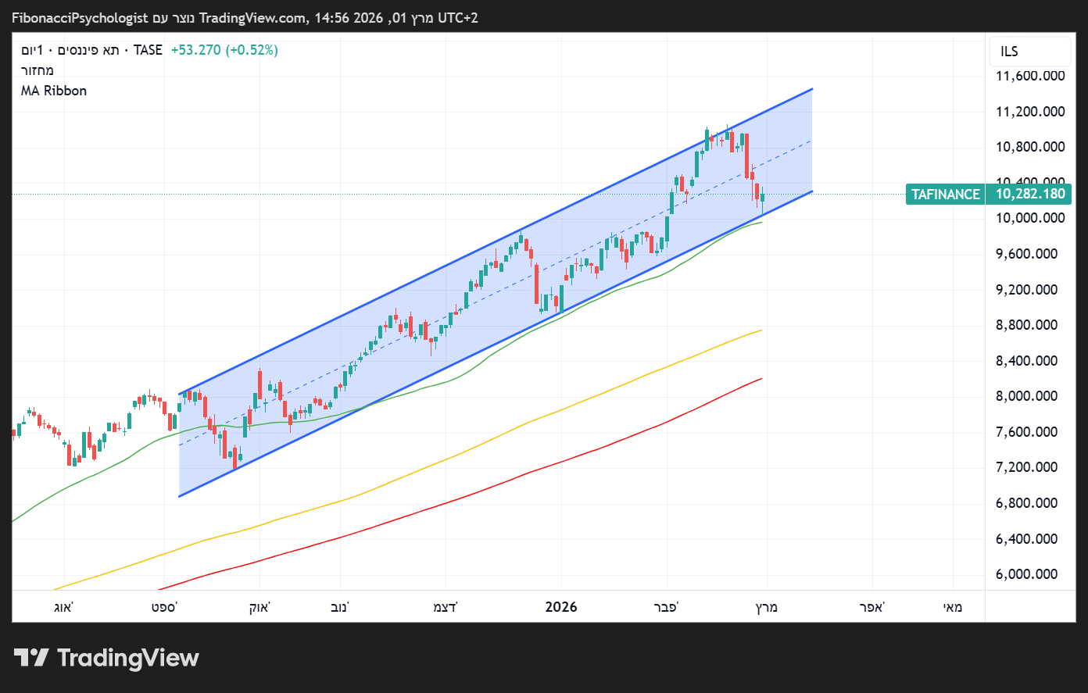
Task: Click the ILS currency box
Action: (1029, 52)
